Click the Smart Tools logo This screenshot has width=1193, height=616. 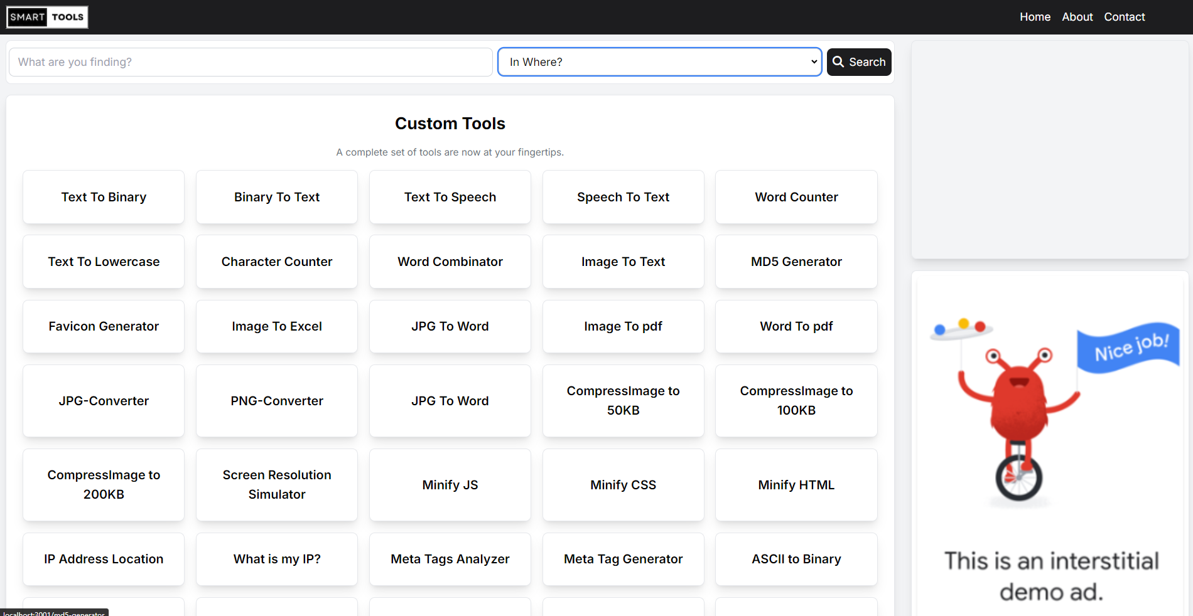tap(47, 17)
